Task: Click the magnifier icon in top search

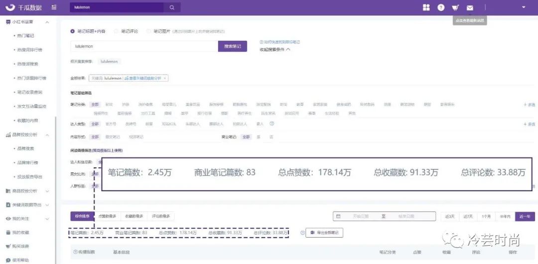Action: pyautogui.click(x=172, y=7)
